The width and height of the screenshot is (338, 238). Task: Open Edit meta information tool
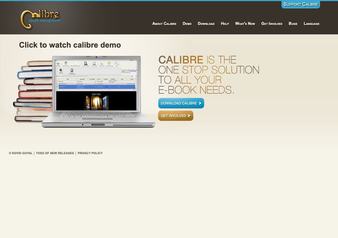[75, 63]
